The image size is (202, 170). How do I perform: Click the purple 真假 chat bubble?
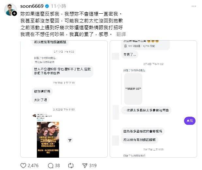tap(190, 121)
